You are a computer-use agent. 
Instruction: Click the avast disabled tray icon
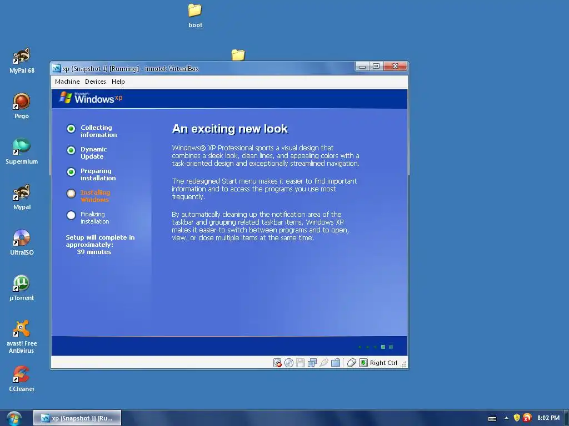click(x=527, y=418)
